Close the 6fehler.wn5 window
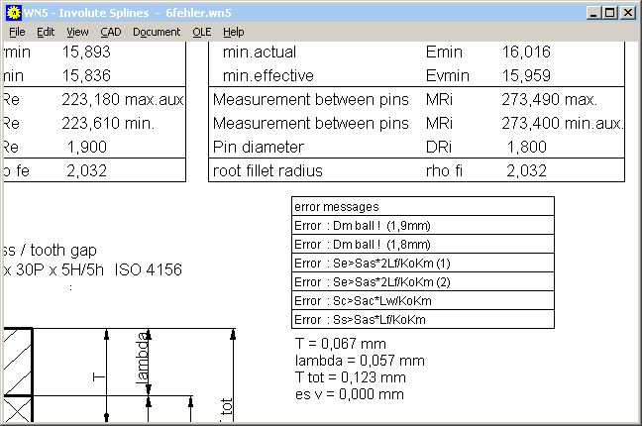 coord(628,13)
